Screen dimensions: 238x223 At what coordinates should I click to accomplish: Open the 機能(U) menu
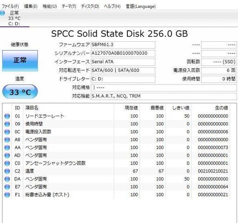click(50, 7)
